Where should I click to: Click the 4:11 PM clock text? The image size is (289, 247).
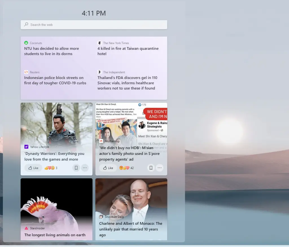pos(94,13)
